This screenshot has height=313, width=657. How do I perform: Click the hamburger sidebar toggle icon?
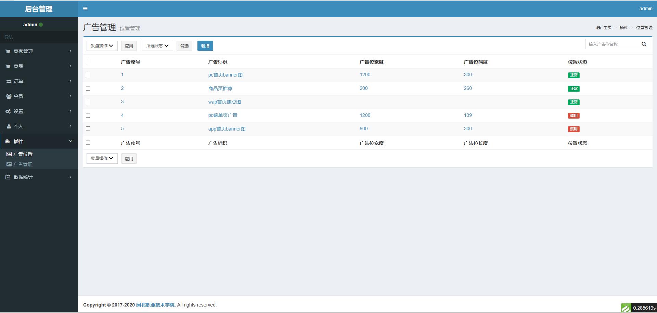click(85, 9)
